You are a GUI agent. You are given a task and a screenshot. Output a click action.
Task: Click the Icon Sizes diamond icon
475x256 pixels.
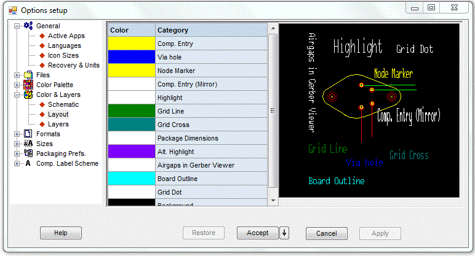click(42, 55)
